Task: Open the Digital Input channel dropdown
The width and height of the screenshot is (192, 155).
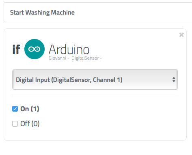Action: [95, 80]
